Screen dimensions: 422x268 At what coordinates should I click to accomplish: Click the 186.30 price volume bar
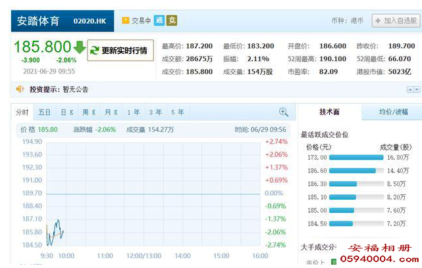(x=356, y=184)
